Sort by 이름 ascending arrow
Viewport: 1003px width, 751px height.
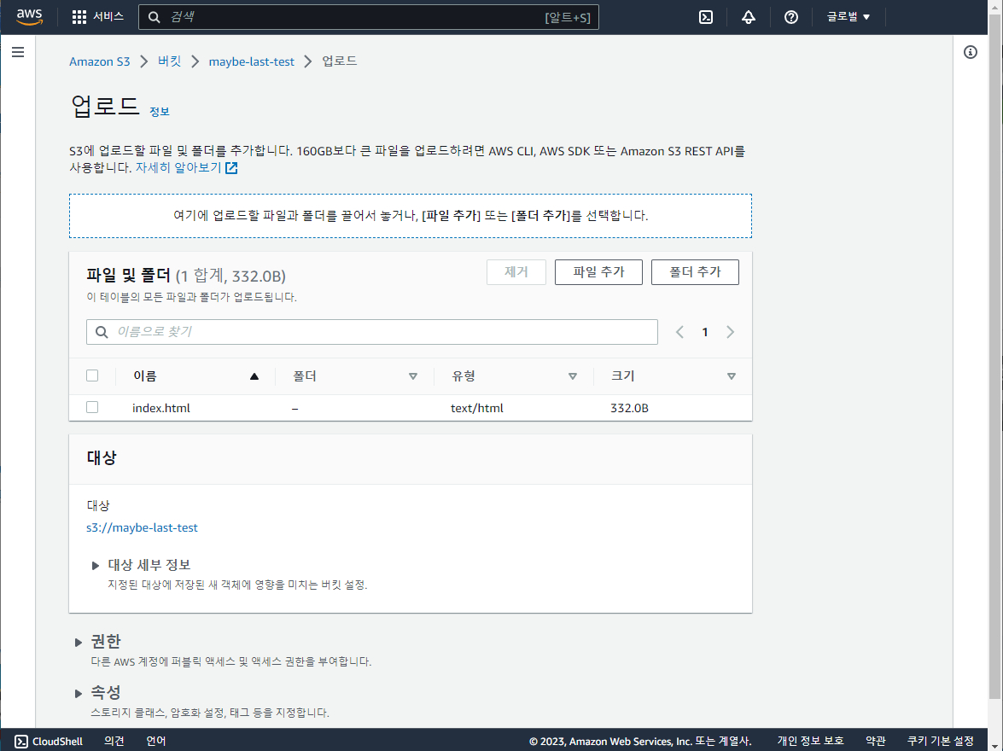point(254,376)
